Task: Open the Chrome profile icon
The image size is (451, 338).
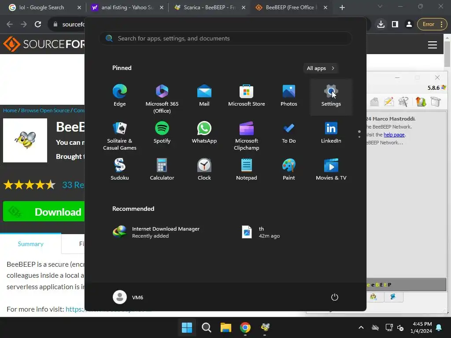Action: pyautogui.click(x=409, y=25)
